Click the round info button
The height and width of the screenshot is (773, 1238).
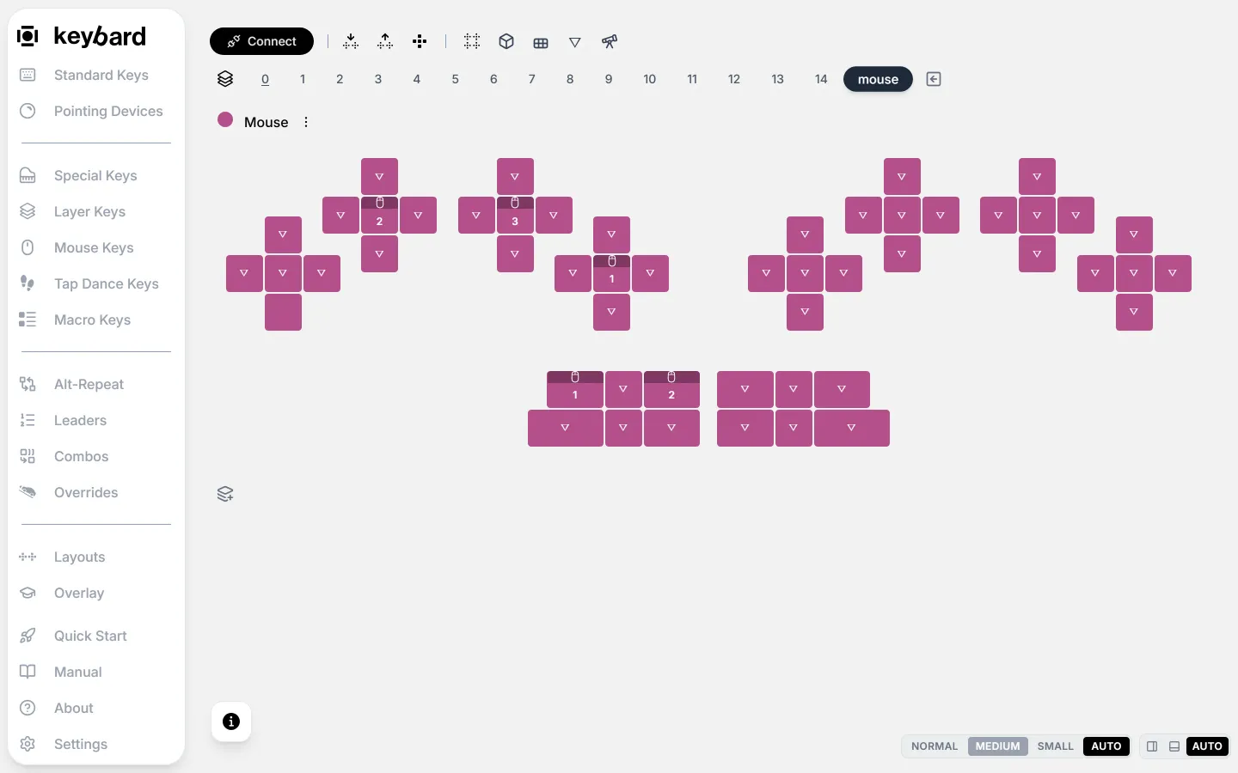tap(231, 721)
